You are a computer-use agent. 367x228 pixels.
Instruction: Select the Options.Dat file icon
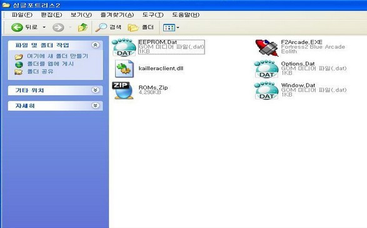tap(266, 69)
